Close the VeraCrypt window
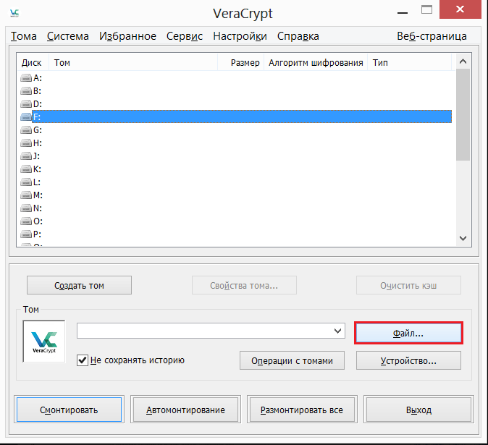This screenshot has height=445, width=488. pyautogui.click(x=460, y=9)
